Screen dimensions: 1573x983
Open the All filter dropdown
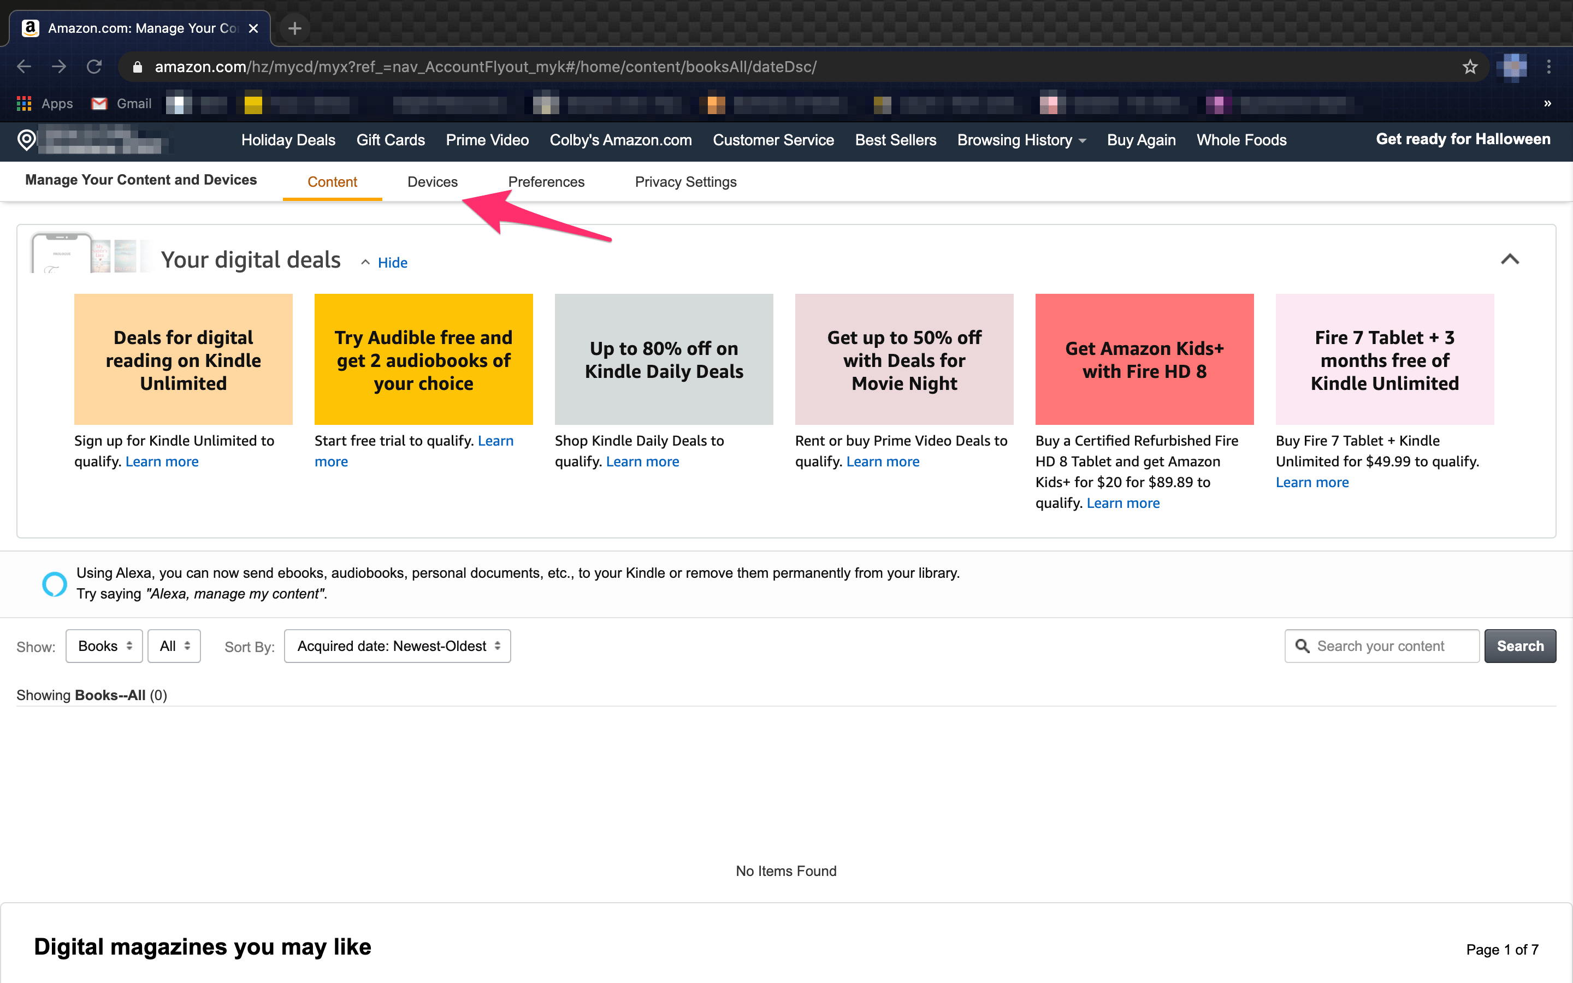[174, 646]
